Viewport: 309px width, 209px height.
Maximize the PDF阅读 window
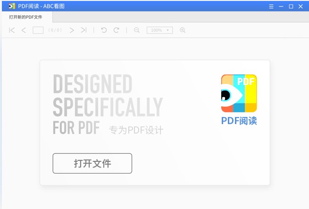(291, 6)
